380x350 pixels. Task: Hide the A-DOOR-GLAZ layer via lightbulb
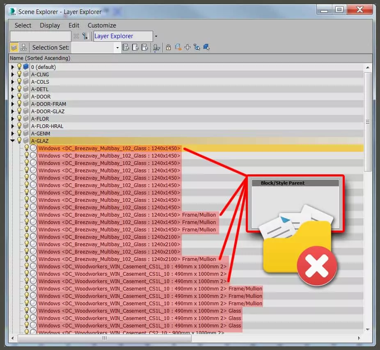19,111
